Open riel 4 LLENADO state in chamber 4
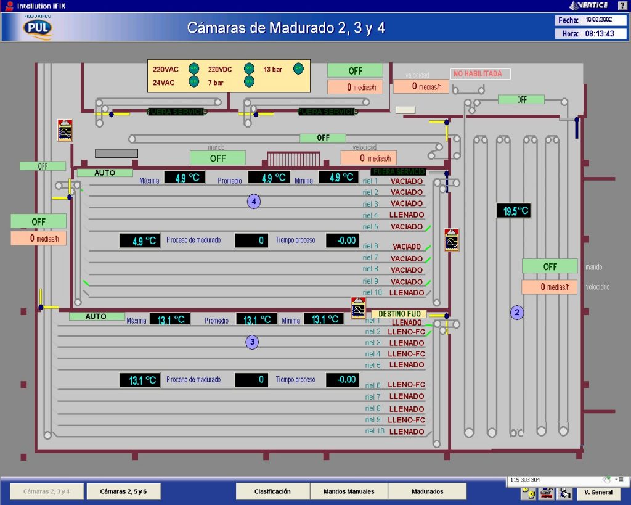The height and width of the screenshot is (505, 631). [407, 215]
